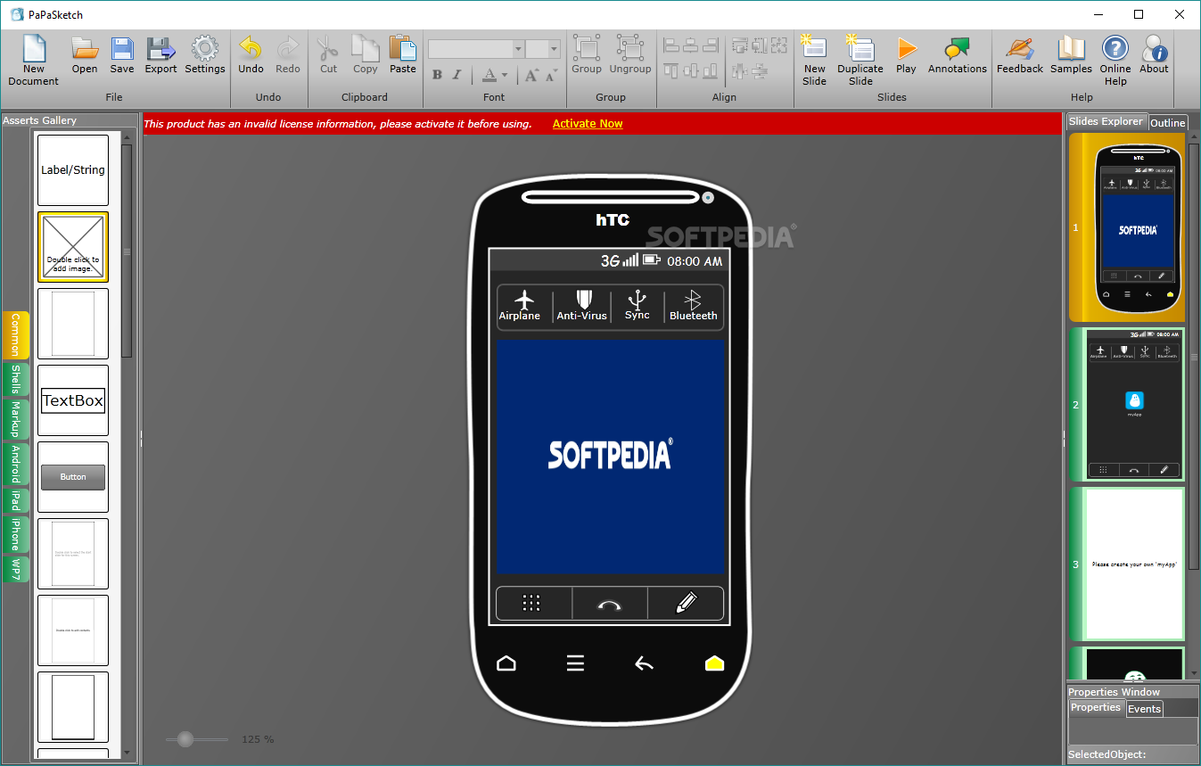
Task: Align selected objects to the right
Action: (x=712, y=45)
